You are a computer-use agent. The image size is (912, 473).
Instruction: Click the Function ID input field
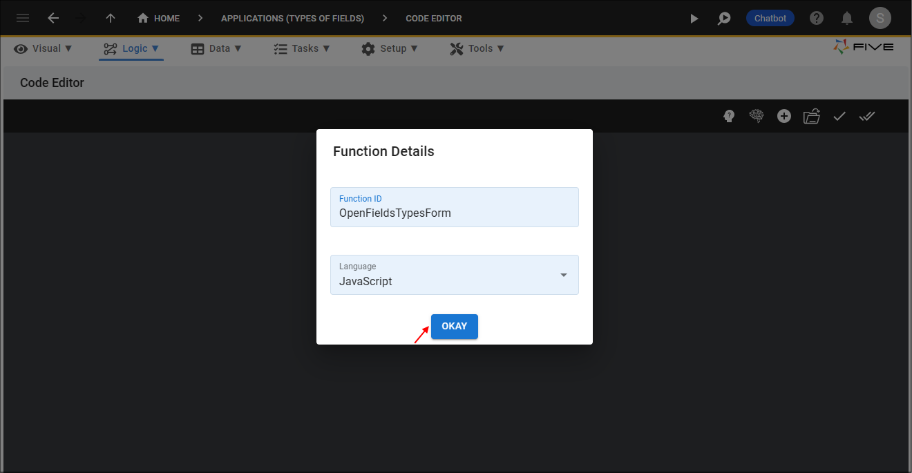(454, 213)
